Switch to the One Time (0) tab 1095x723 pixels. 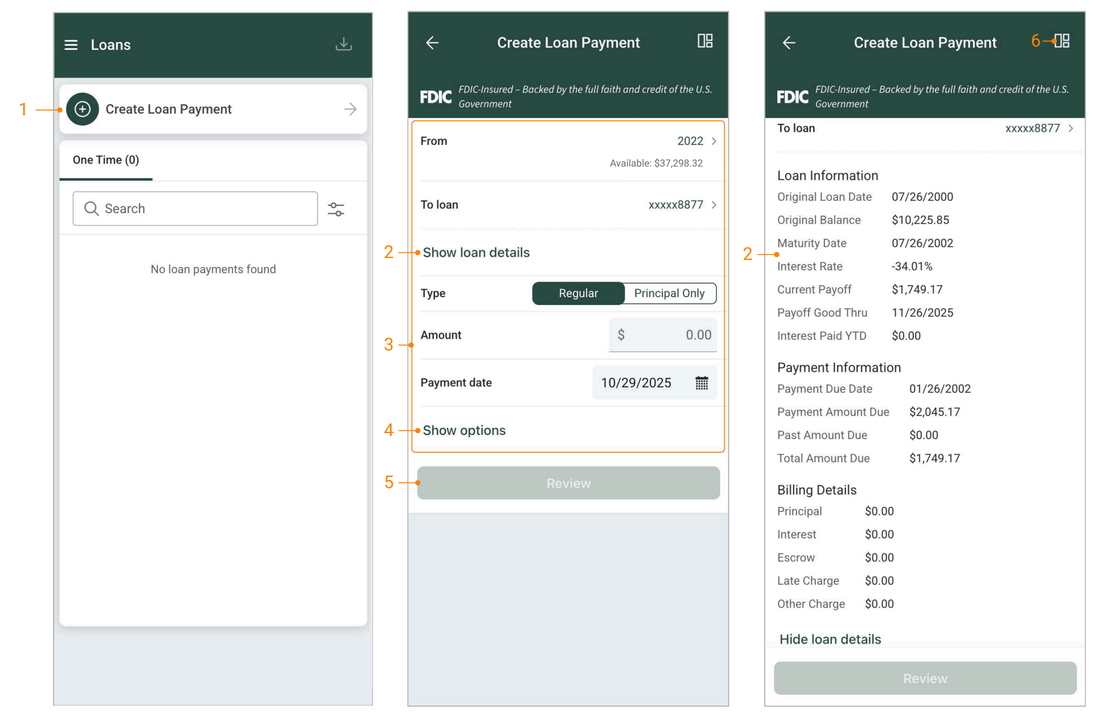106,160
